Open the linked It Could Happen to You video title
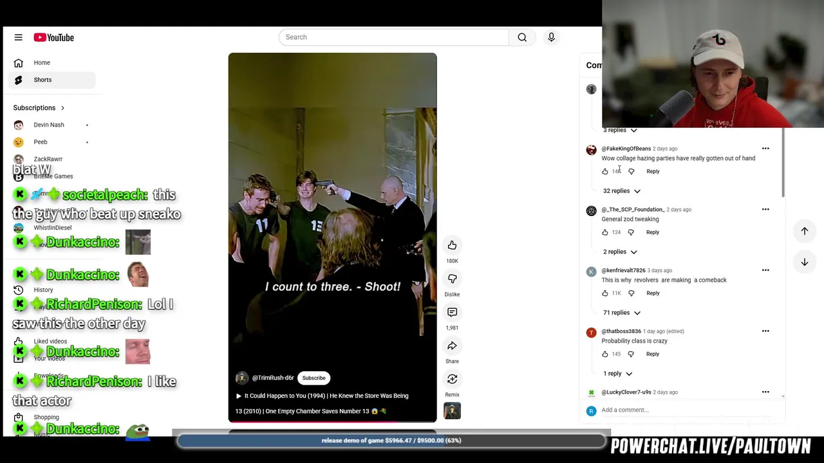The width and height of the screenshot is (824, 463). 322,403
